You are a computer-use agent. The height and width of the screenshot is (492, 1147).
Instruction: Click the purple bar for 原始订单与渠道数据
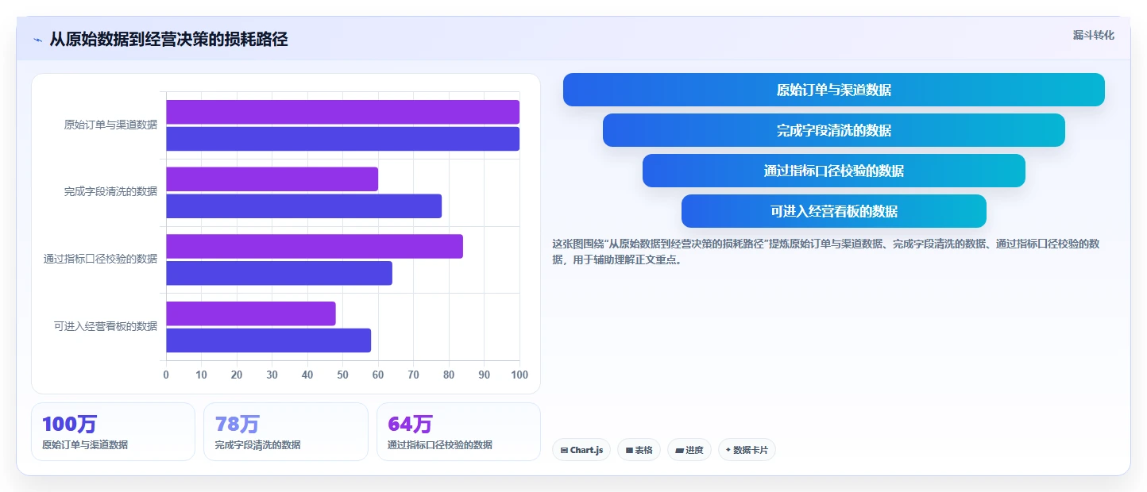[x=342, y=112]
